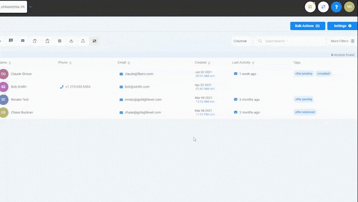The width and height of the screenshot is (358, 202).
Task: Sort by the Name column arrows
Action: 10,63
